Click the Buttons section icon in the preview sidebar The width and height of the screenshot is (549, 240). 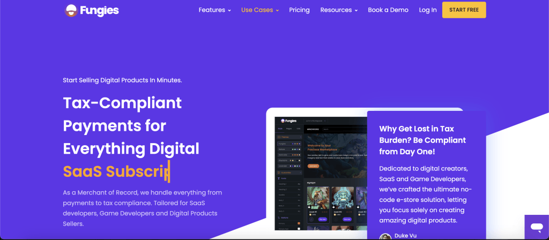click(x=279, y=217)
